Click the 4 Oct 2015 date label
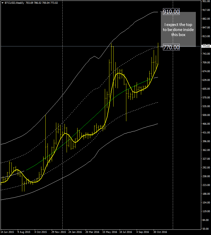 pos(40,232)
